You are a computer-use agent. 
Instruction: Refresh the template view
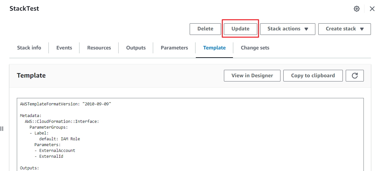click(354, 76)
